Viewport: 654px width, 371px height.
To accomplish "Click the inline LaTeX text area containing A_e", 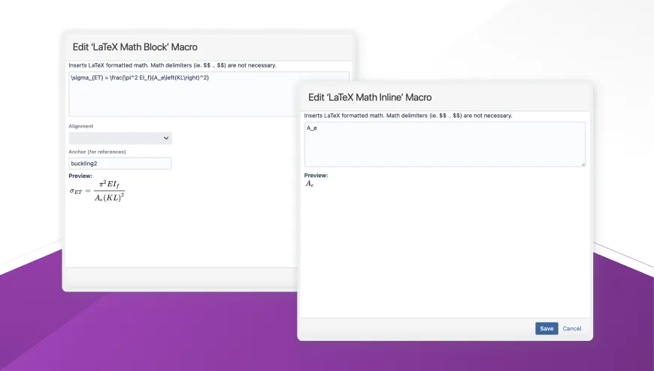I will pos(444,143).
